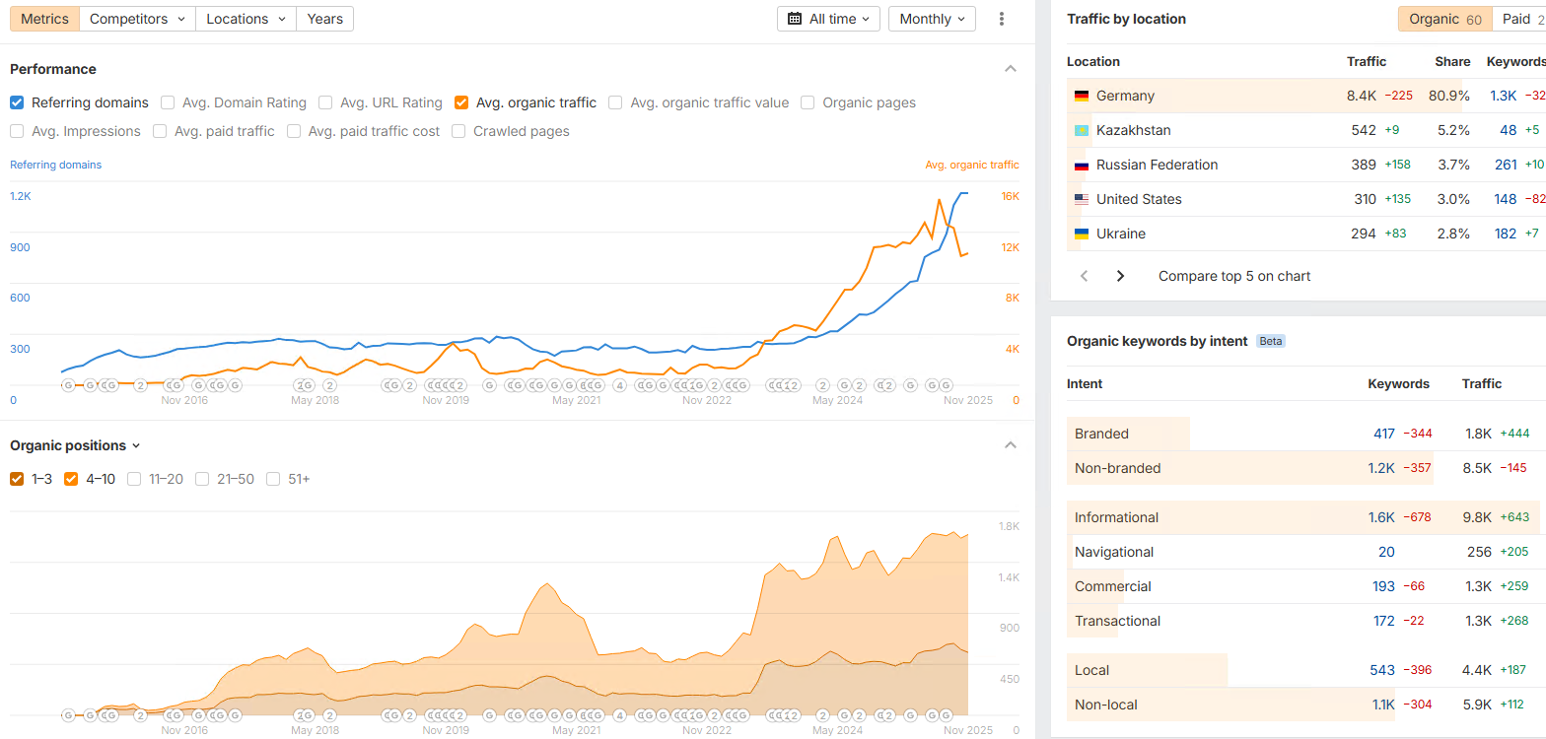Click the three-dot more options icon
The height and width of the screenshot is (739, 1546).
coord(1002,19)
